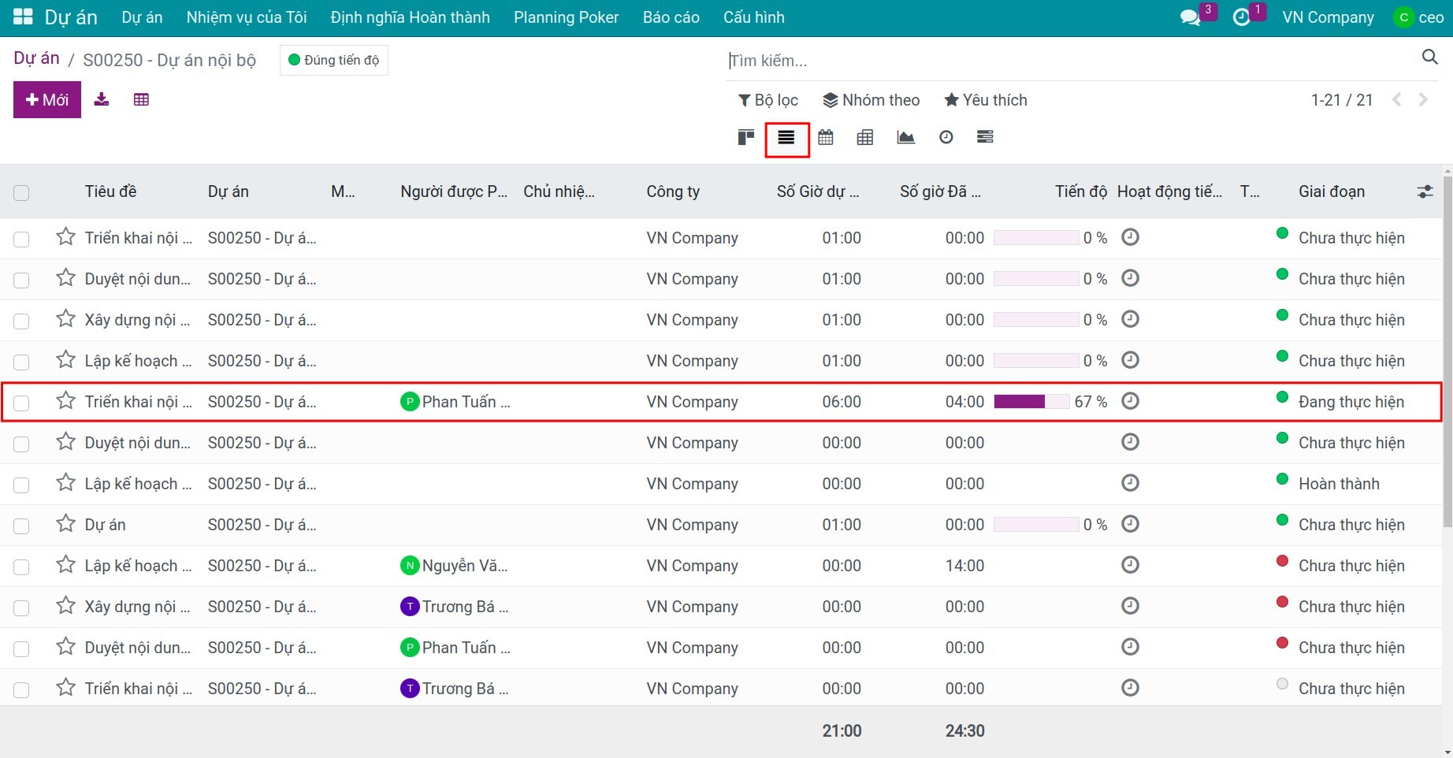Image resolution: width=1453 pixels, height=758 pixels.
Task: Star the 'Dự án' task row
Action: tap(66, 523)
